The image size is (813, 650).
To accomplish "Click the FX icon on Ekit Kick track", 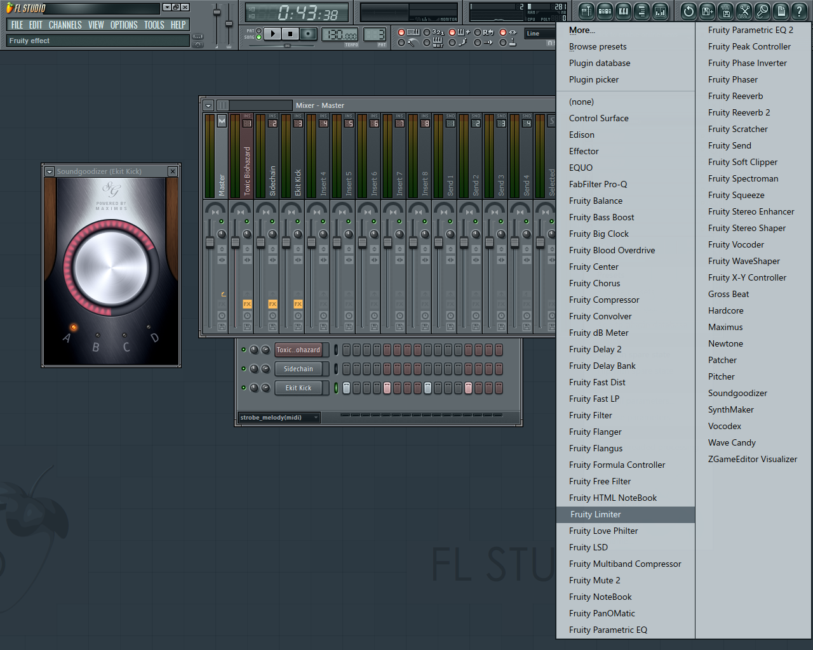I will 298,304.
